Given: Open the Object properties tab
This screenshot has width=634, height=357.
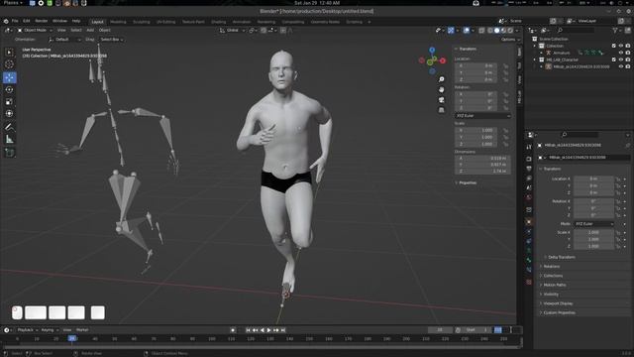Looking at the screenshot, I should click(x=529, y=222).
